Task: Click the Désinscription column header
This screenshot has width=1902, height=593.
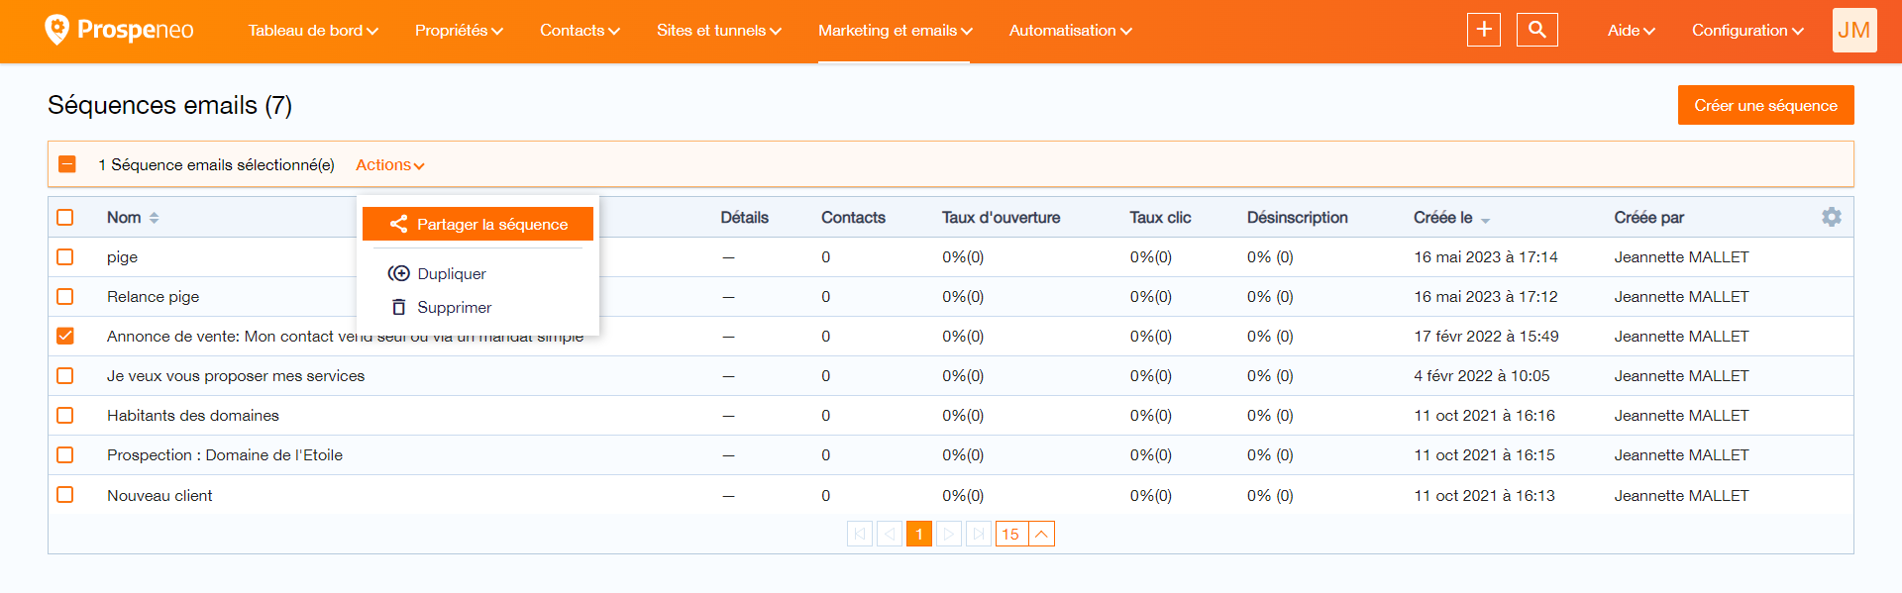Action: click(1297, 218)
